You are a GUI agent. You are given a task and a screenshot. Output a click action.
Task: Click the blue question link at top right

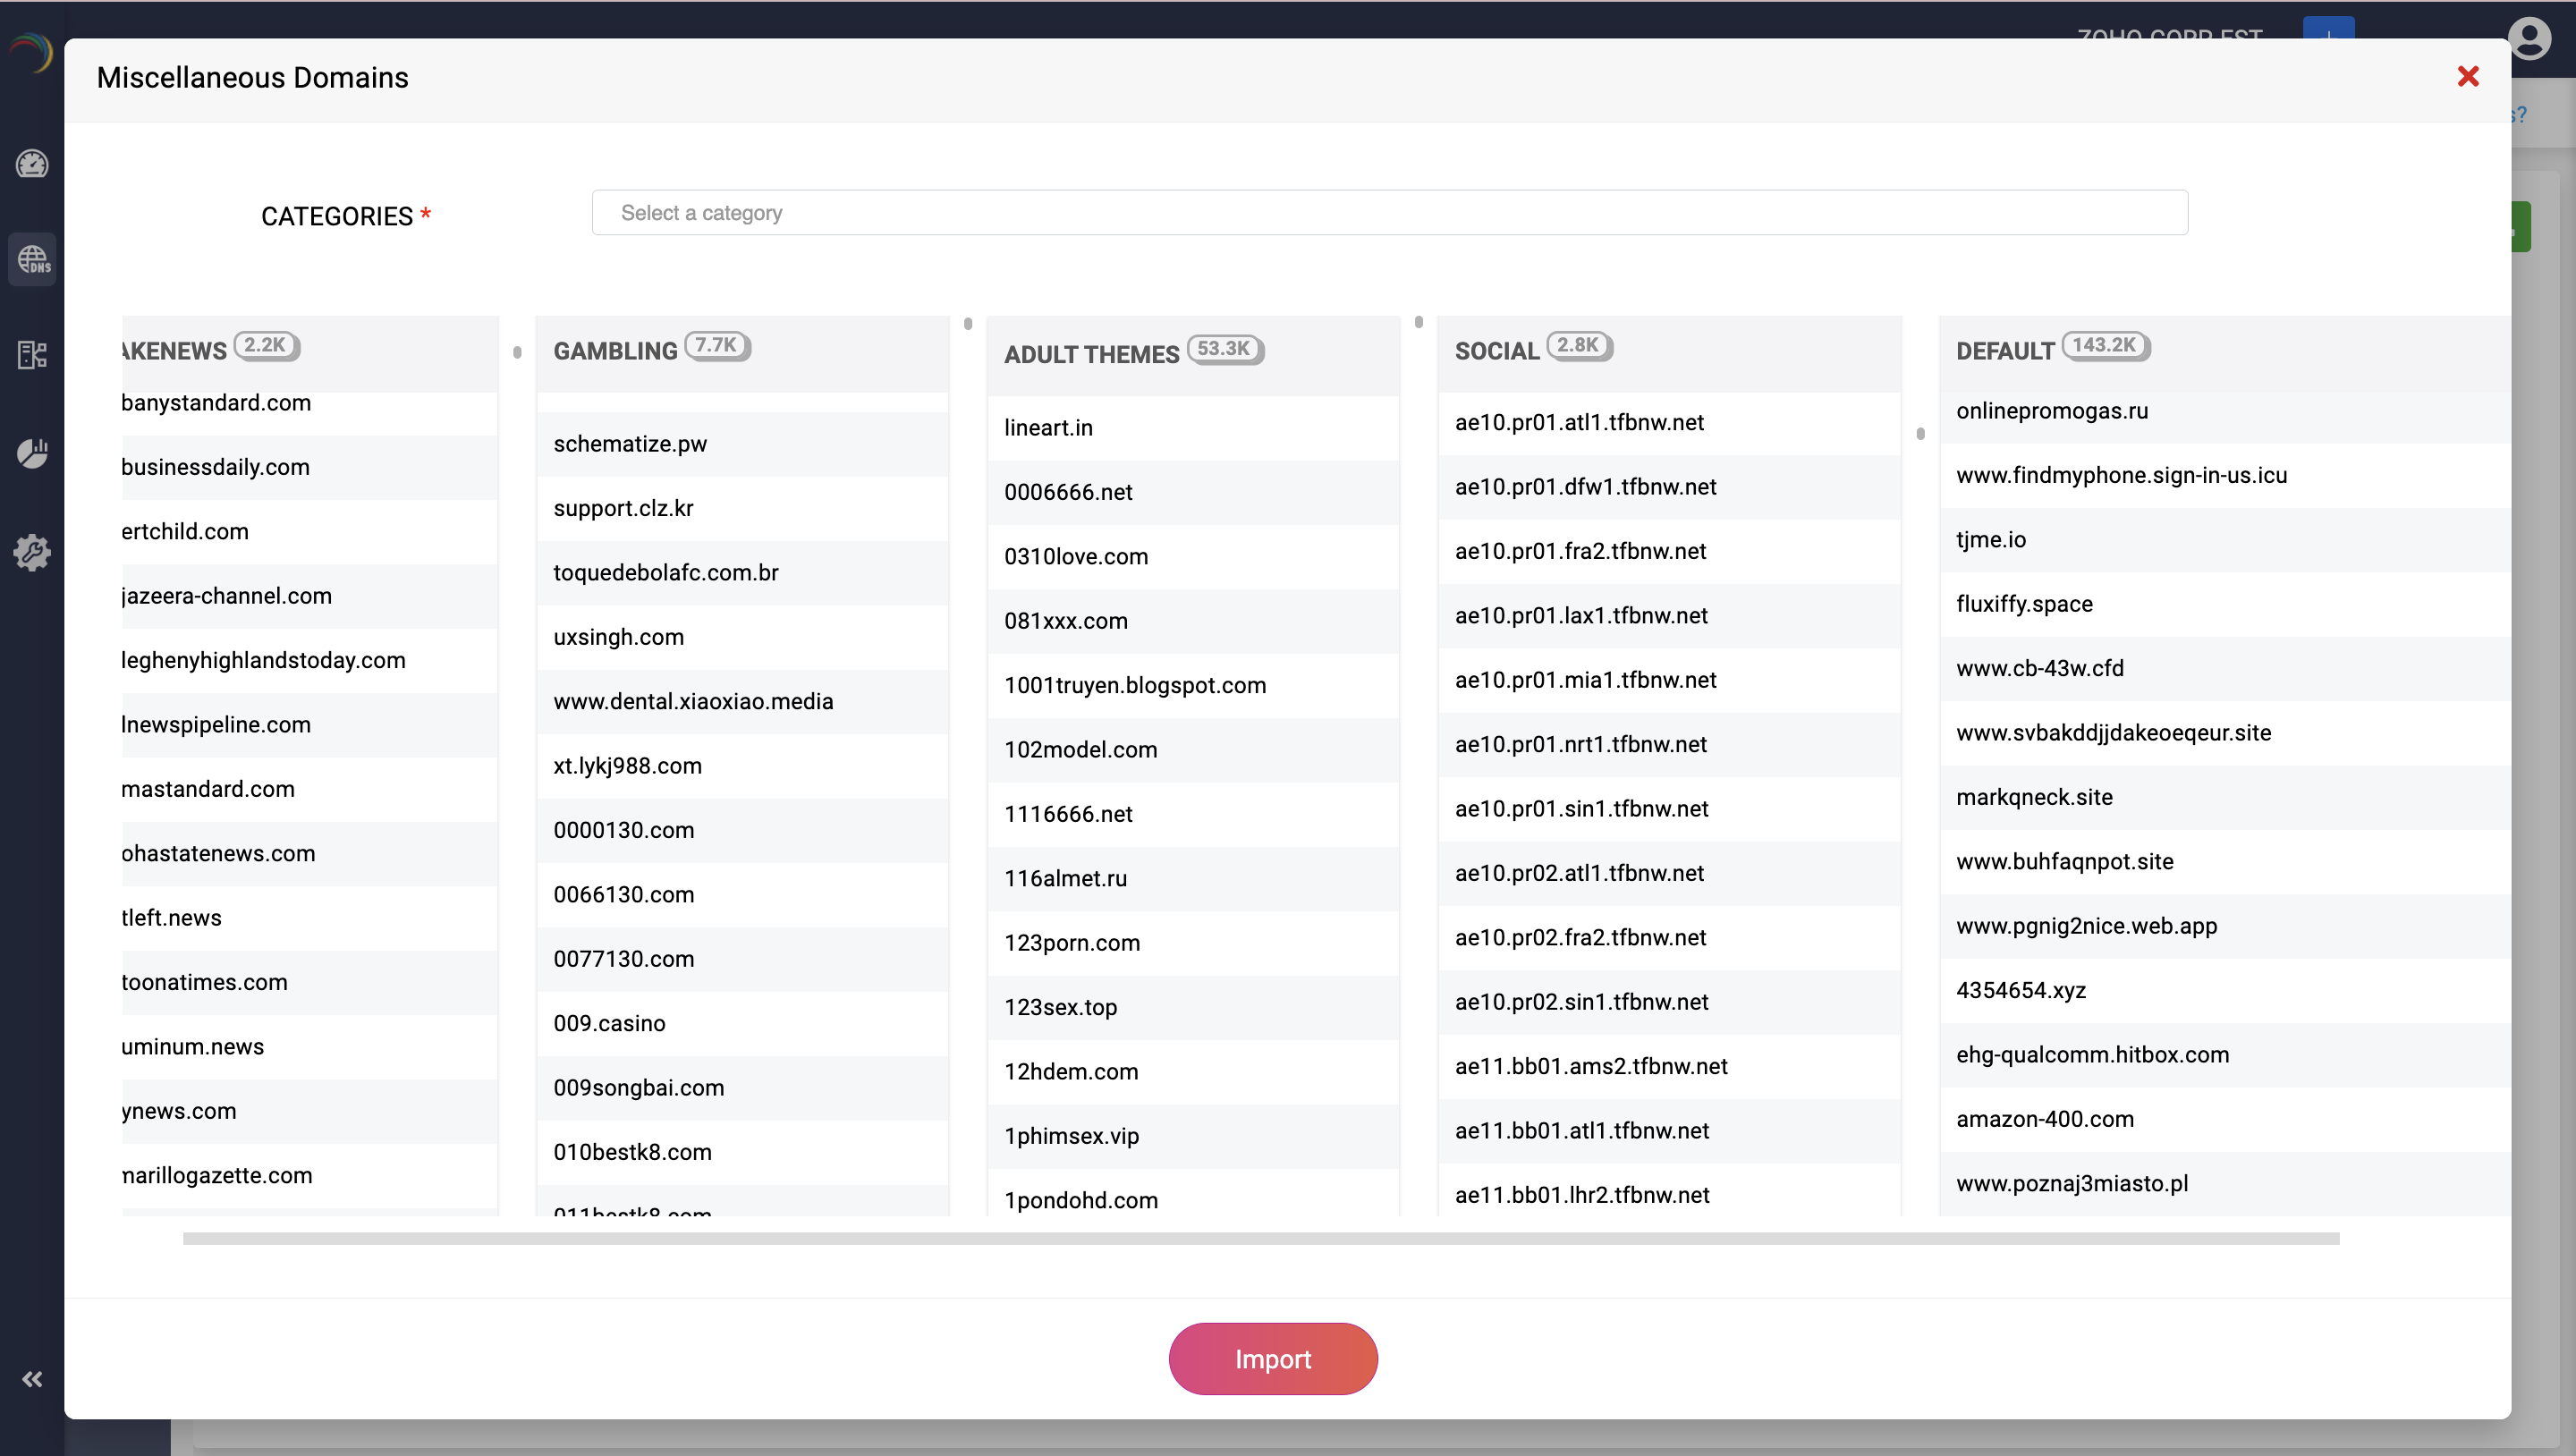(2516, 114)
